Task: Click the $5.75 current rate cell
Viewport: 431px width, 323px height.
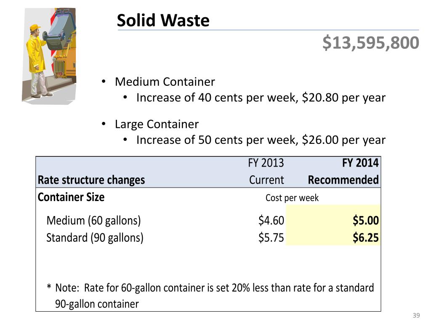Action: [271, 238]
